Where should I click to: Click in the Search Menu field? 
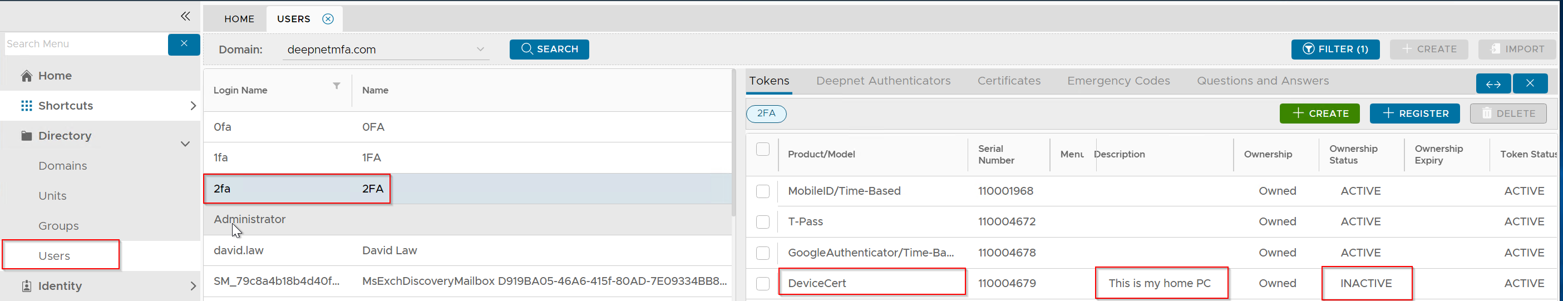tap(85, 44)
